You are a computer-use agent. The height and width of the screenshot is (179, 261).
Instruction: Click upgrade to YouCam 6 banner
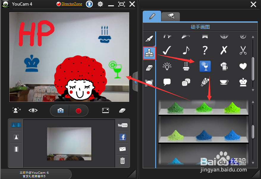click(x=34, y=174)
